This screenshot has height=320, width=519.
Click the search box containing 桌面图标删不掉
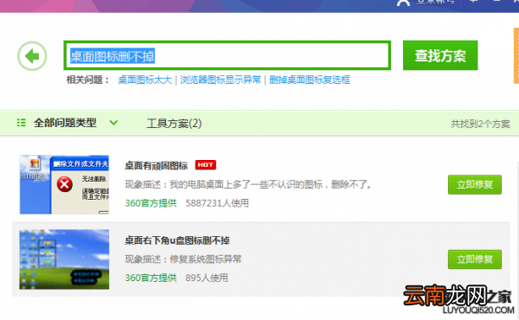[227, 55]
